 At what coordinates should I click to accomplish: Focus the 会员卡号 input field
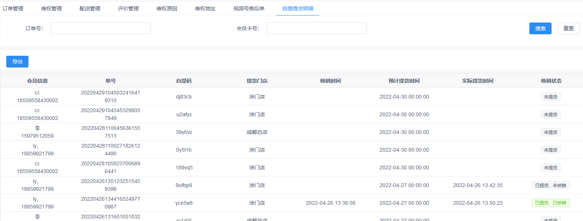click(x=317, y=28)
